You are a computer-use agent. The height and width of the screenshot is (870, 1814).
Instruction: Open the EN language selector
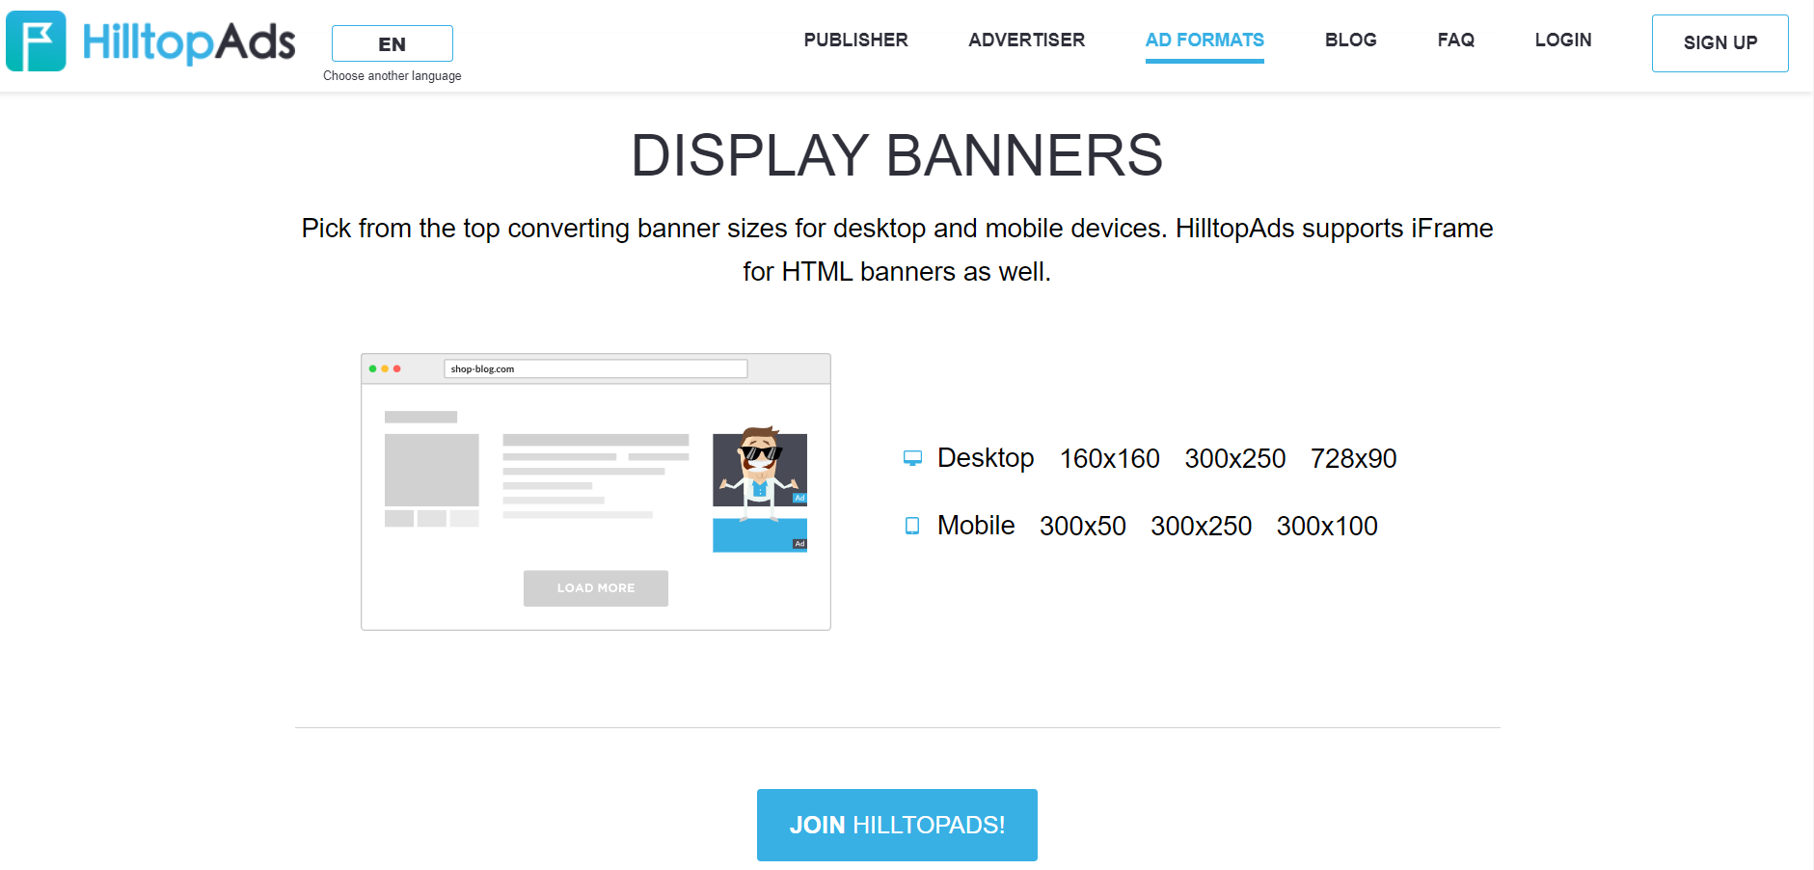click(393, 43)
